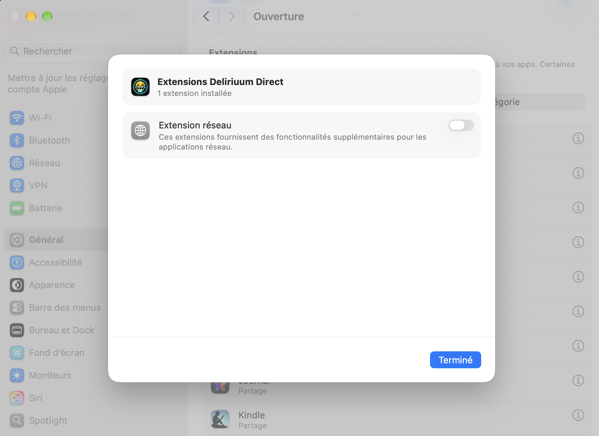
Task: Open the Barre des menus icon
Action: click(x=17, y=308)
